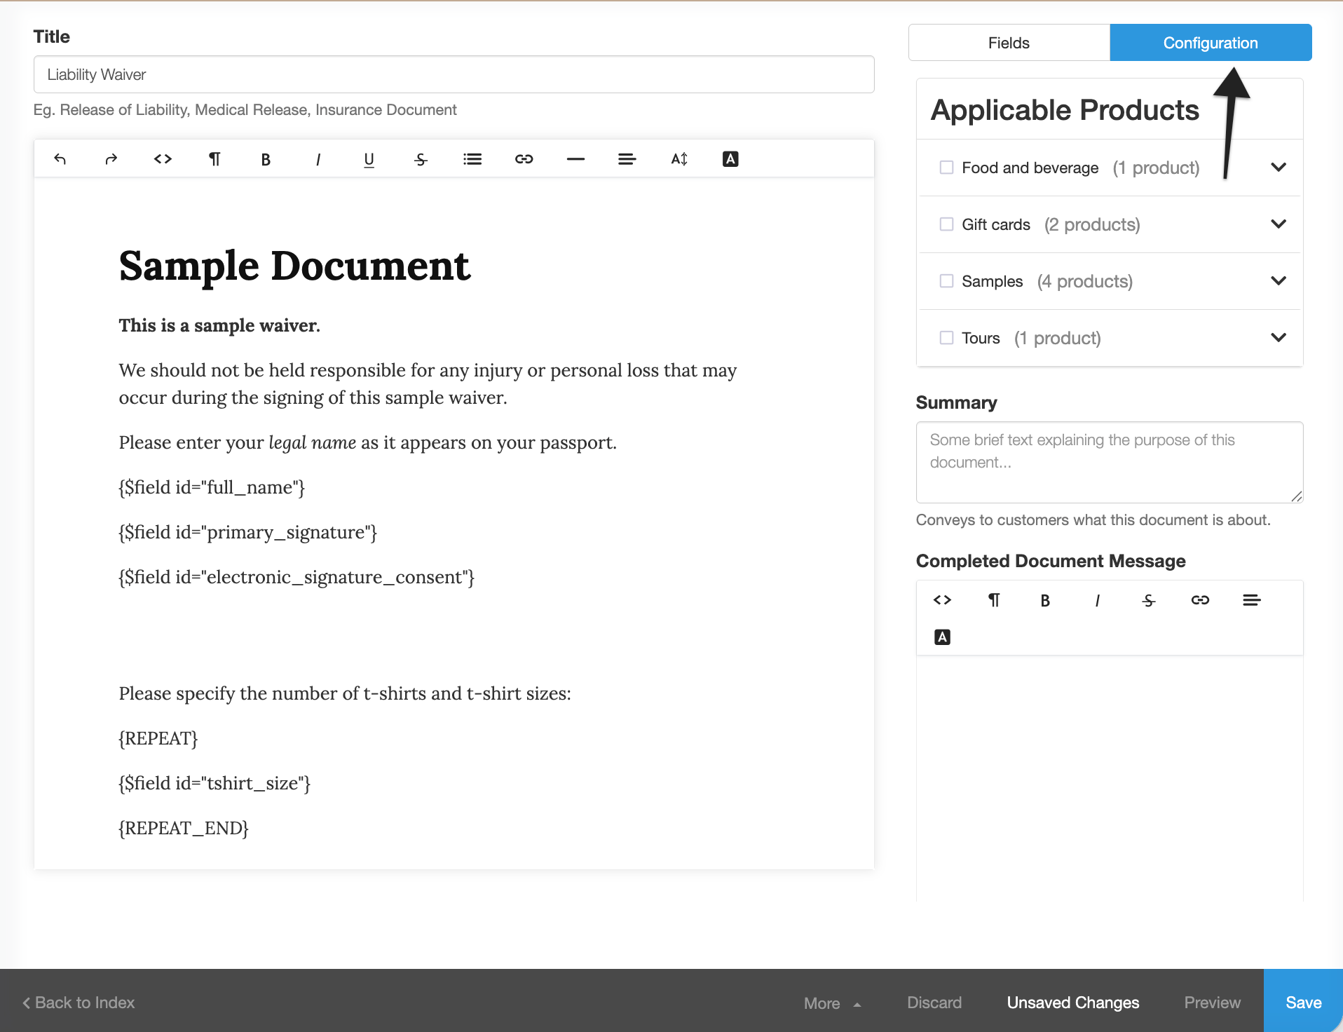Bold text in Completed Document Message toolbar

pos(1045,600)
